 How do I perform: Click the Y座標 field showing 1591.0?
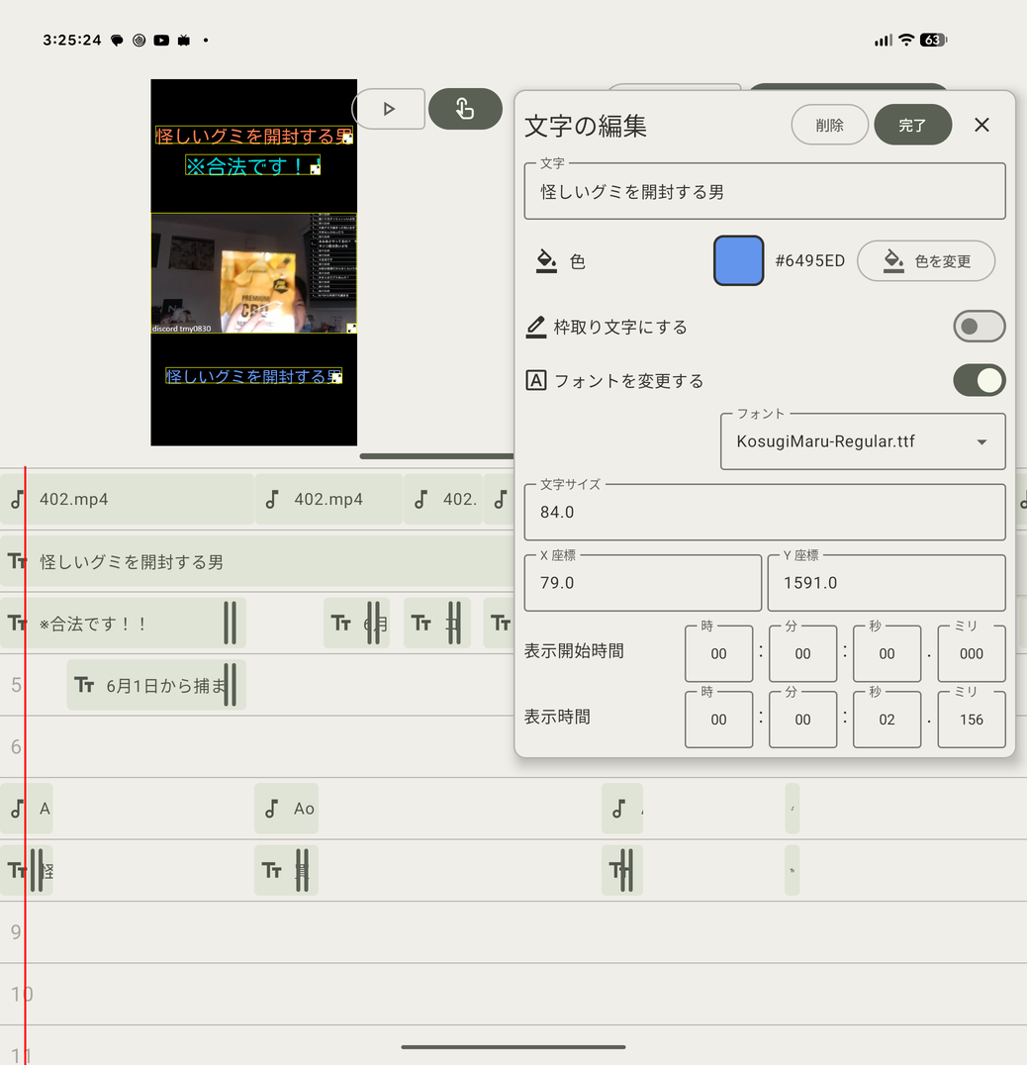887,583
